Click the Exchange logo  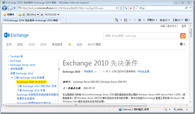[16, 35]
